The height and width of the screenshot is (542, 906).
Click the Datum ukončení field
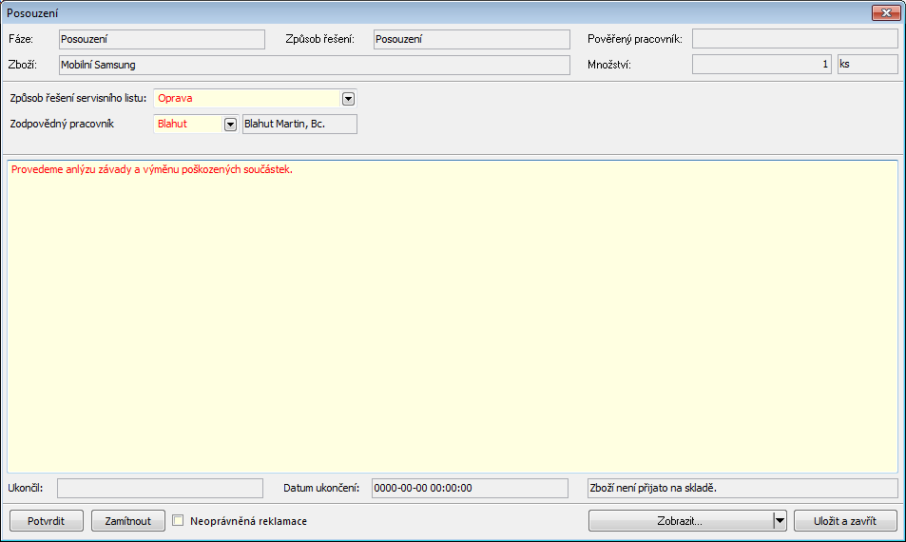470,488
